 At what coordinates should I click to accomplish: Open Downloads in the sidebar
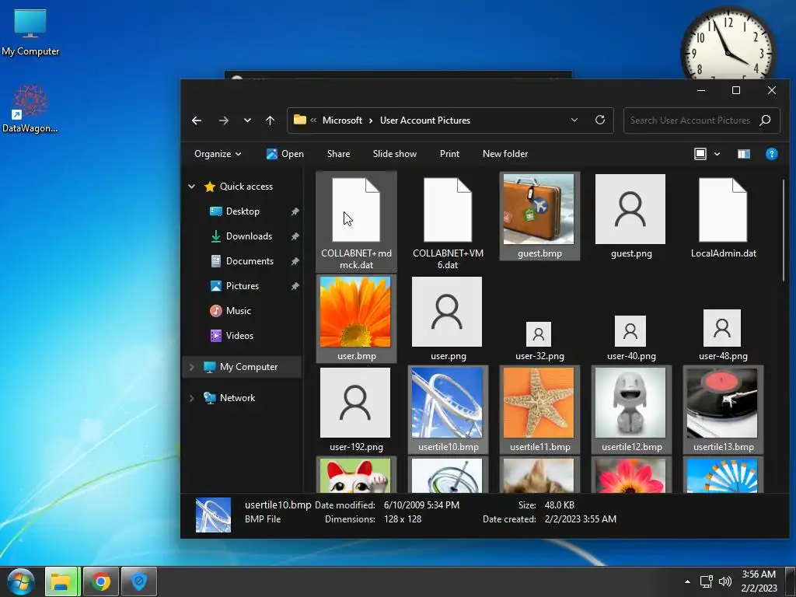249,236
